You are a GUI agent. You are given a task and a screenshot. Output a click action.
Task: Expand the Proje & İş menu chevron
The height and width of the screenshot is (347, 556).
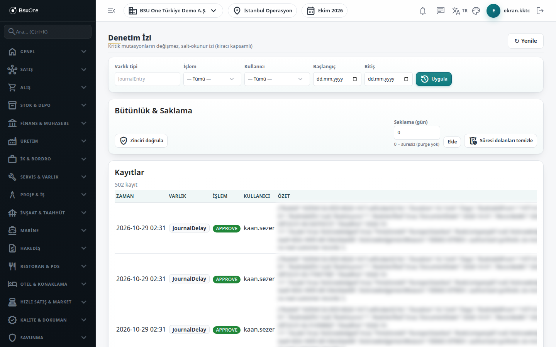pyautogui.click(x=84, y=195)
